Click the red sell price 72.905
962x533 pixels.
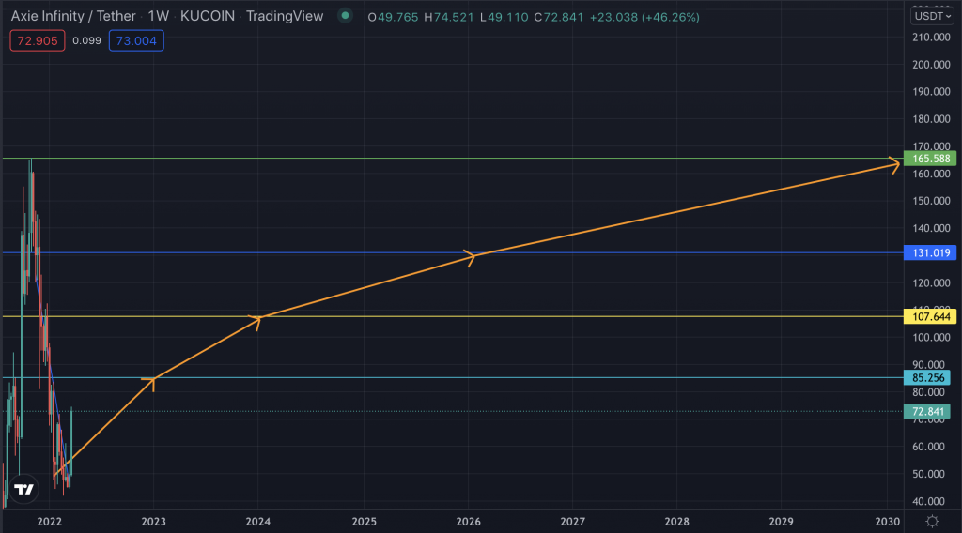click(x=38, y=41)
